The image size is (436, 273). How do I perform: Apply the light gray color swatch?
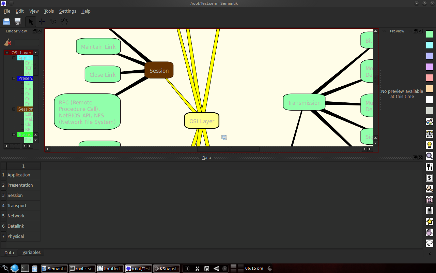(x=430, y=111)
